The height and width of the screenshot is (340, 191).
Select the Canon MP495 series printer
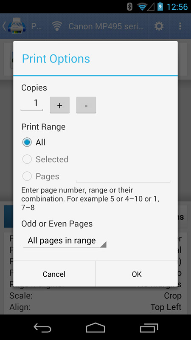click(106, 26)
